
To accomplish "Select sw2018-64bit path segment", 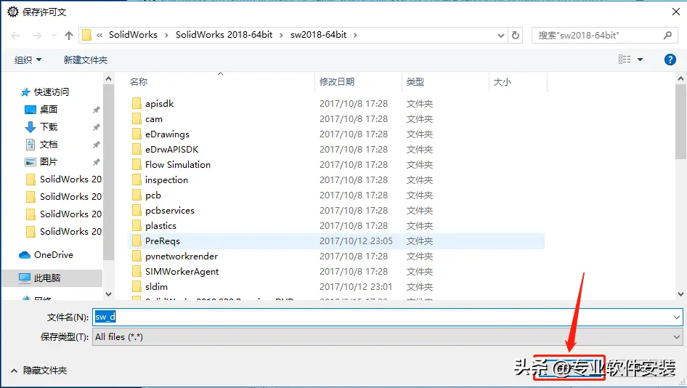I will 319,35.
